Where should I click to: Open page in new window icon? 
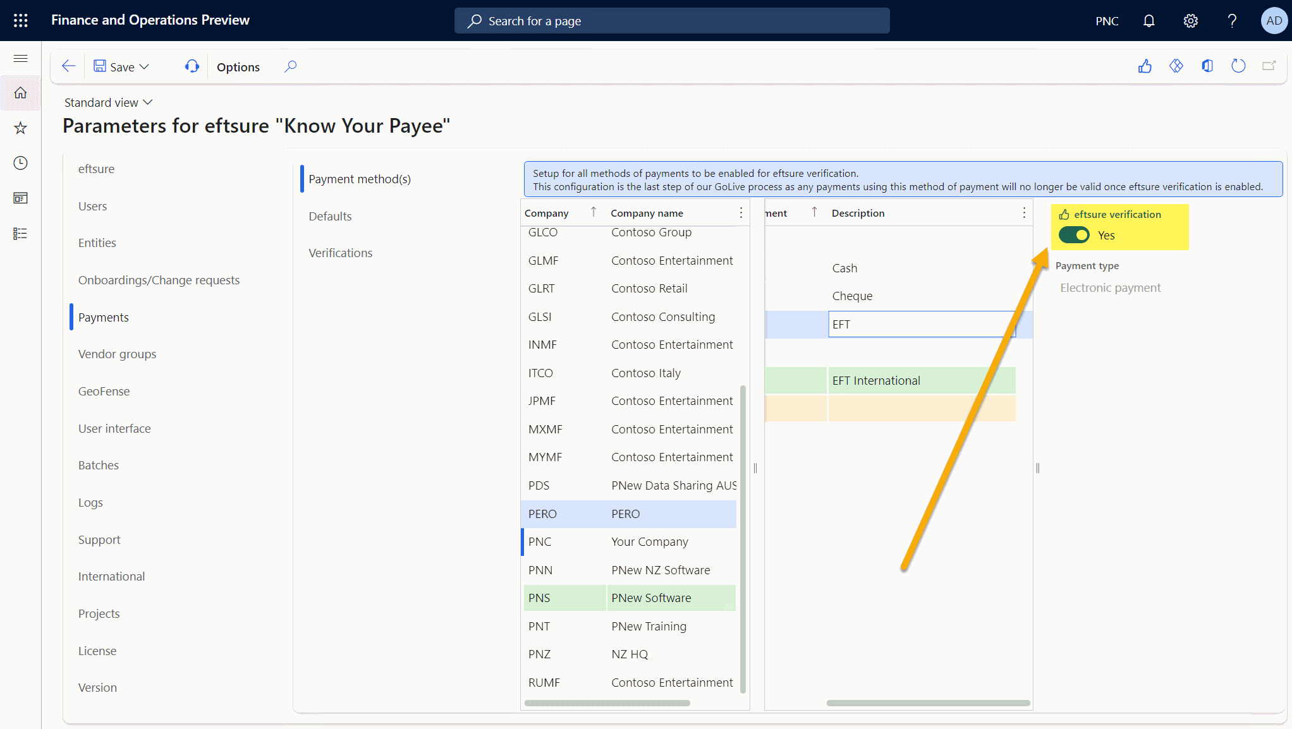click(1269, 66)
